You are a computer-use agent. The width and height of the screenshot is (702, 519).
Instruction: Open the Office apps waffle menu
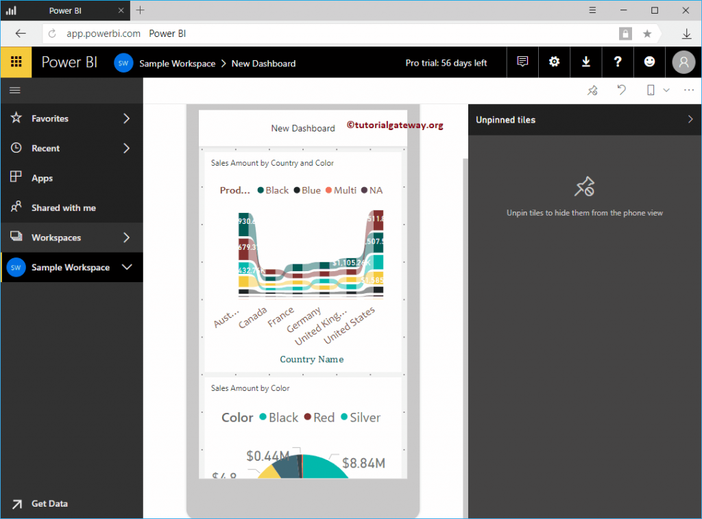pos(16,62)
